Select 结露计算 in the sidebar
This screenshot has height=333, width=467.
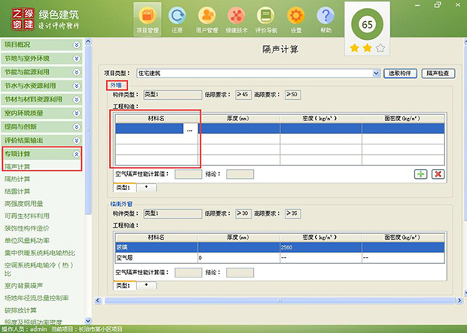tap(17, 191)
